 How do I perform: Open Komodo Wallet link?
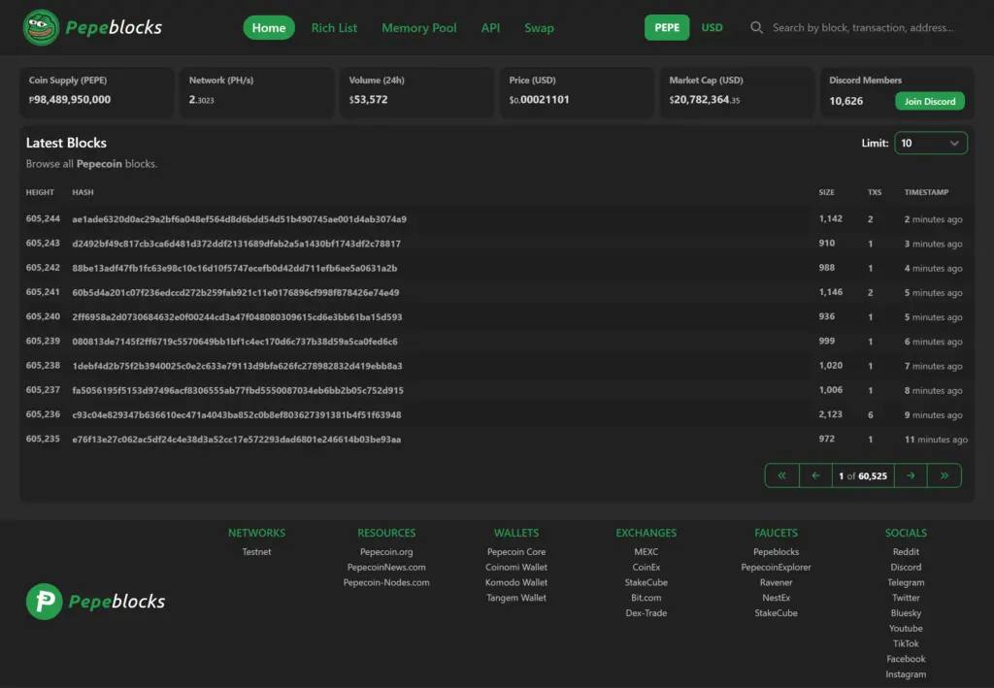coord(516,582)
